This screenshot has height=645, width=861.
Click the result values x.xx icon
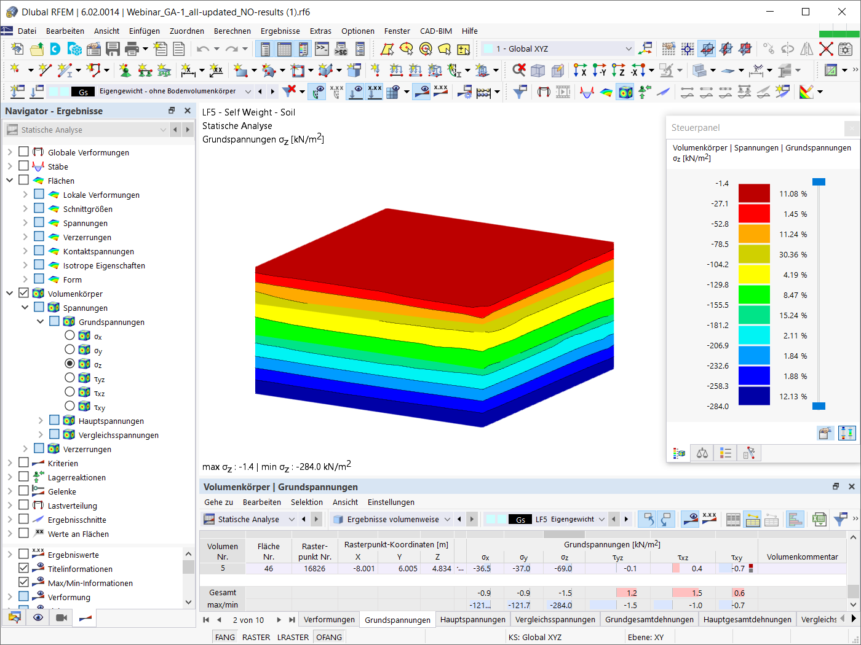[x=440, y=92]
